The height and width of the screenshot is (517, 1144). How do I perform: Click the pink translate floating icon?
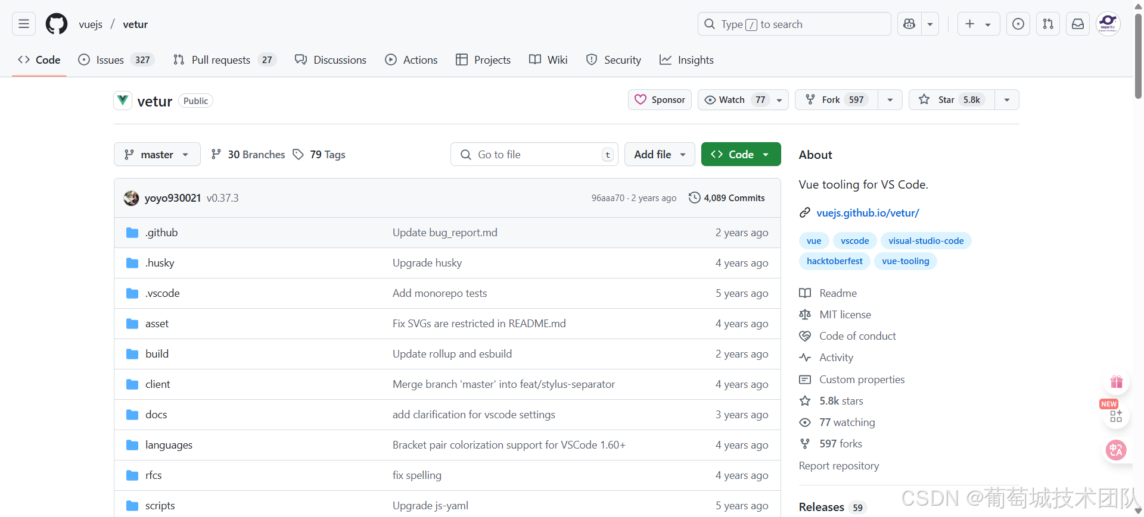pyautogui.click(x=1116, y=450)
